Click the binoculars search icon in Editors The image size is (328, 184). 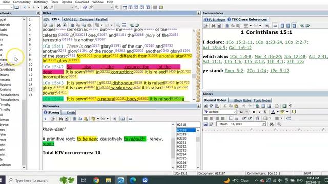coord(271,124)
